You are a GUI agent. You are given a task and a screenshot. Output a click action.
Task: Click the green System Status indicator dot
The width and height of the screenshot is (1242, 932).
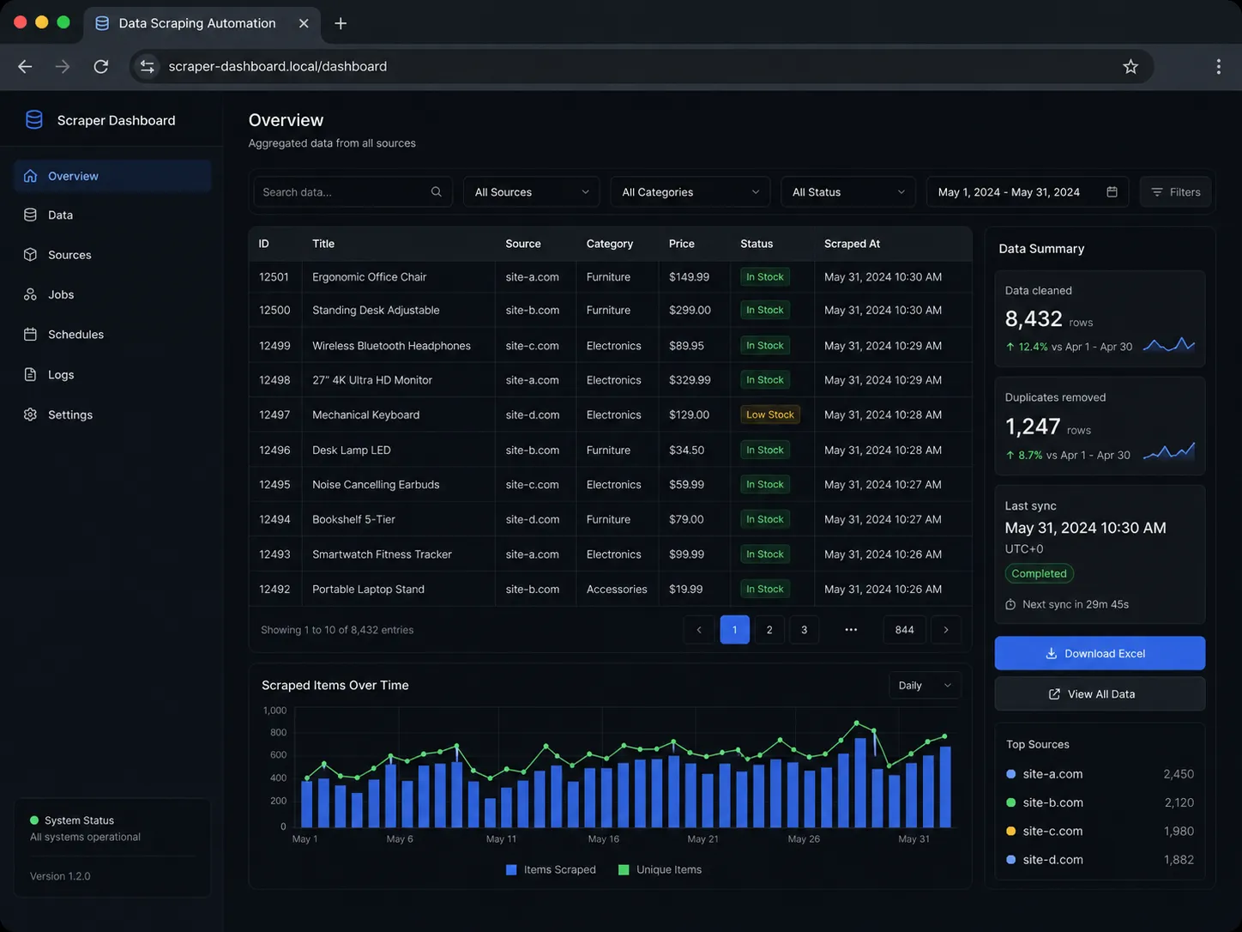[x=34, y=820]
